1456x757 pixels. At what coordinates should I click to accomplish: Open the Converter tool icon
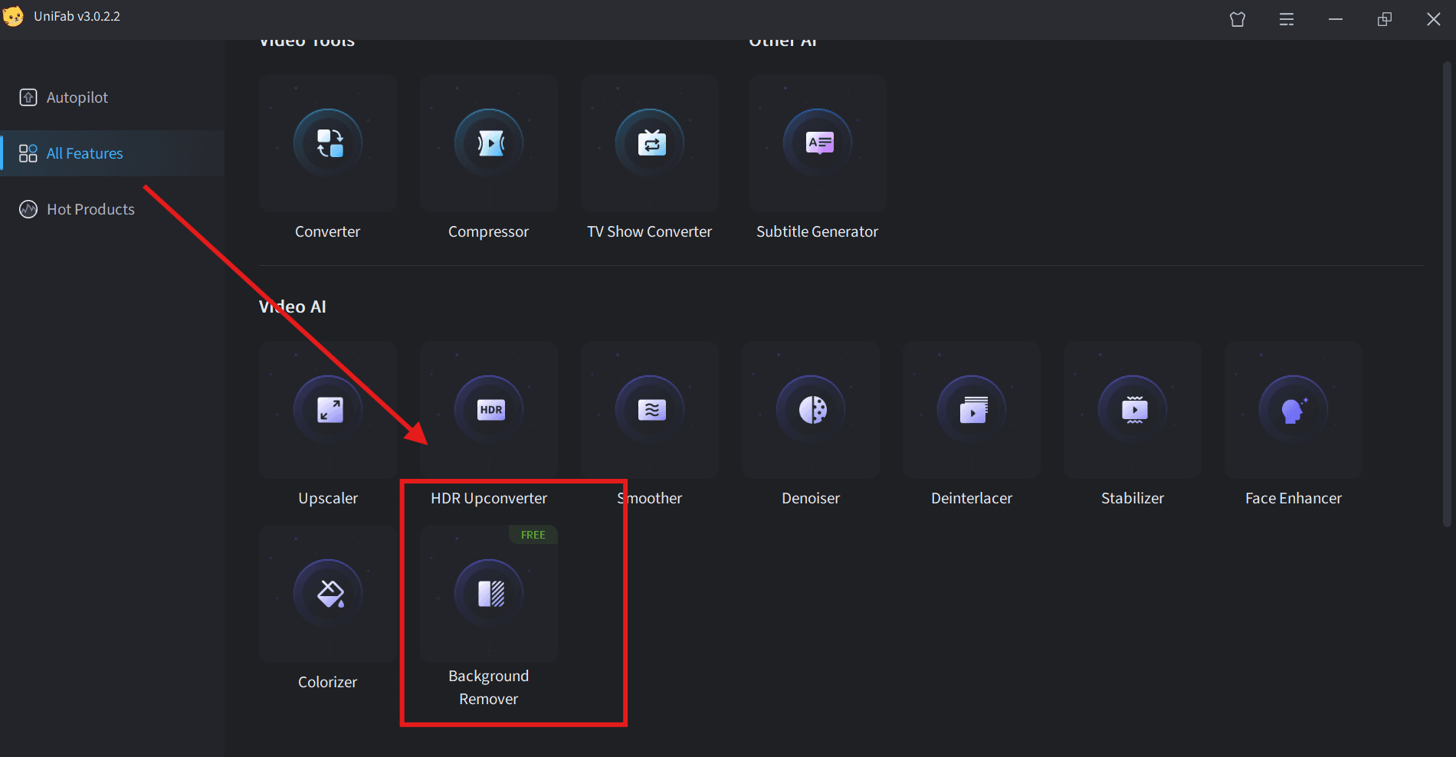(x=329, y=144)
